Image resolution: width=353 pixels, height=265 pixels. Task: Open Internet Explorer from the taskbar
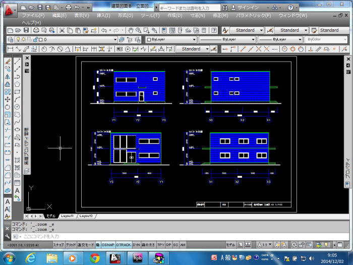tap(30, 258)
